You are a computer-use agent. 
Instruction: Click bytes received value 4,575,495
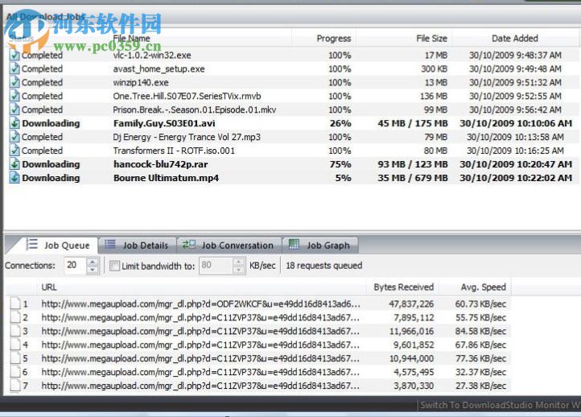[x=414, y=372]
